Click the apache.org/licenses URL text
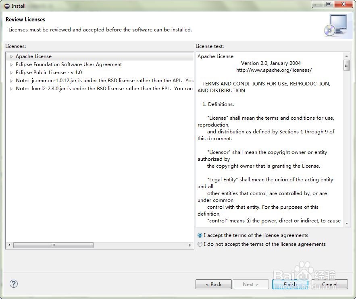 tap(274, 70)
